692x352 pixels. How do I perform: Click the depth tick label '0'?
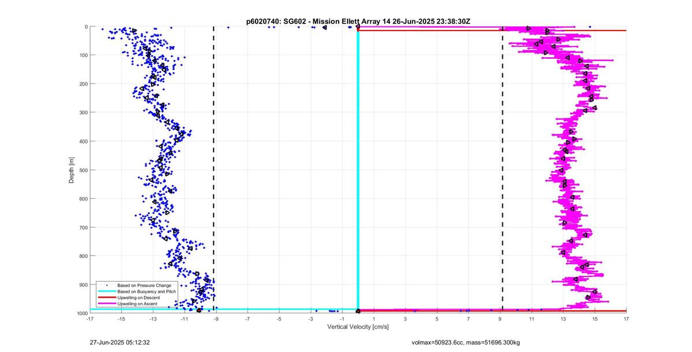pyautogui.click(x=86, y=27)
